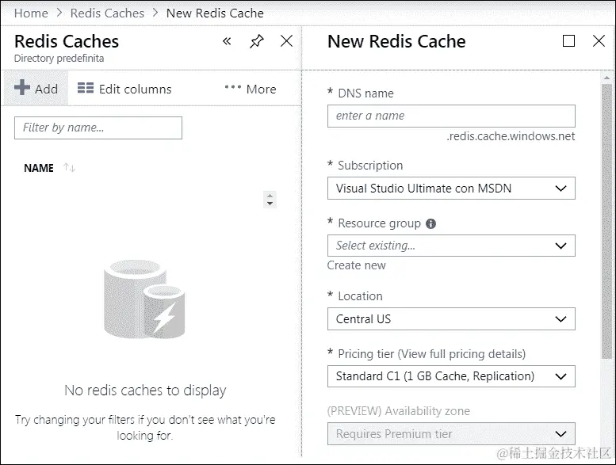Open the More menu

coord(251,89)
